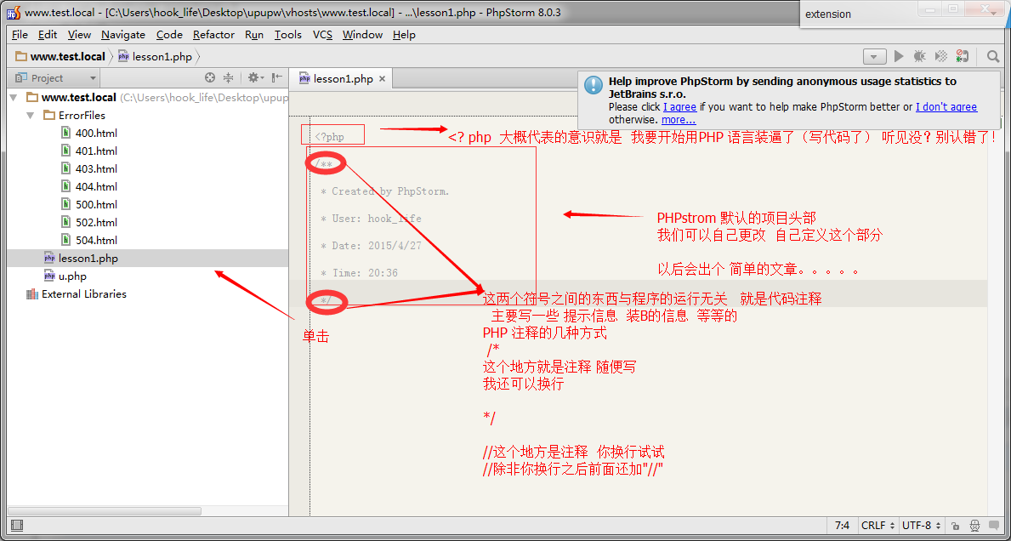
Task: Click Scroll from Source target icon
Action: (x=209, y=78)
